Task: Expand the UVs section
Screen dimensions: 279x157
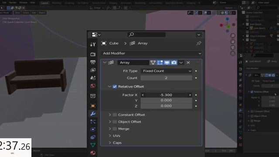Action: click(x=110, y=136)
